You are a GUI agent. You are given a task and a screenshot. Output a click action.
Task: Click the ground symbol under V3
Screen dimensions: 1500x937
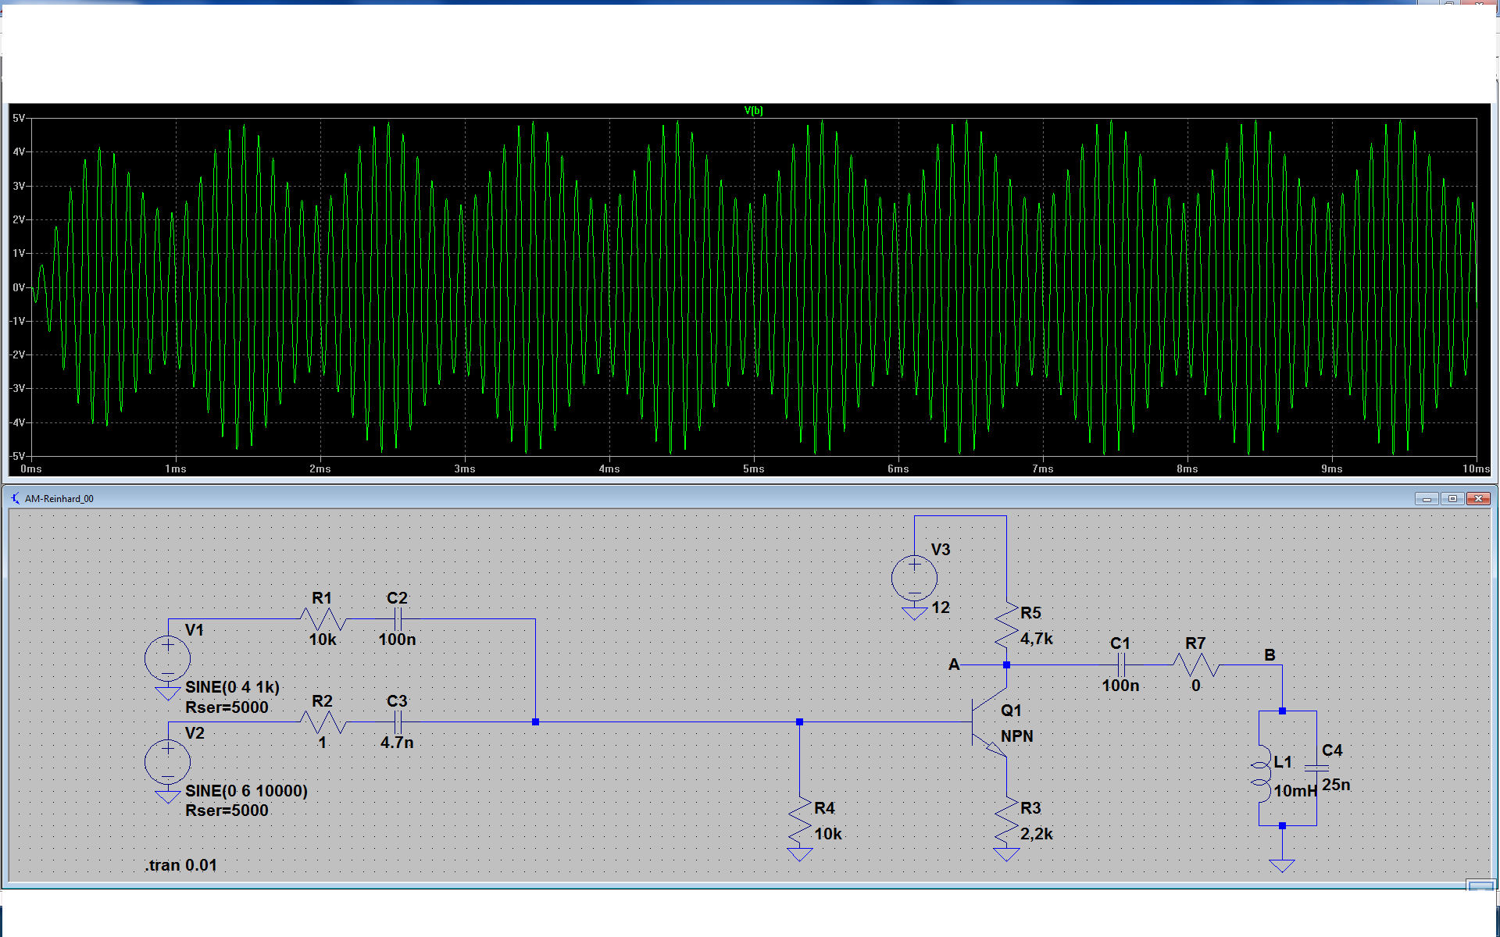click(914, 614)
